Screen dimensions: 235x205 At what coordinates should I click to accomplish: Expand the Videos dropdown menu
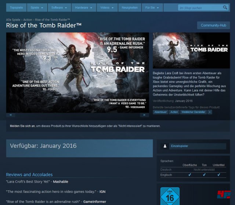pyautogui.click(x=107, y=7)
